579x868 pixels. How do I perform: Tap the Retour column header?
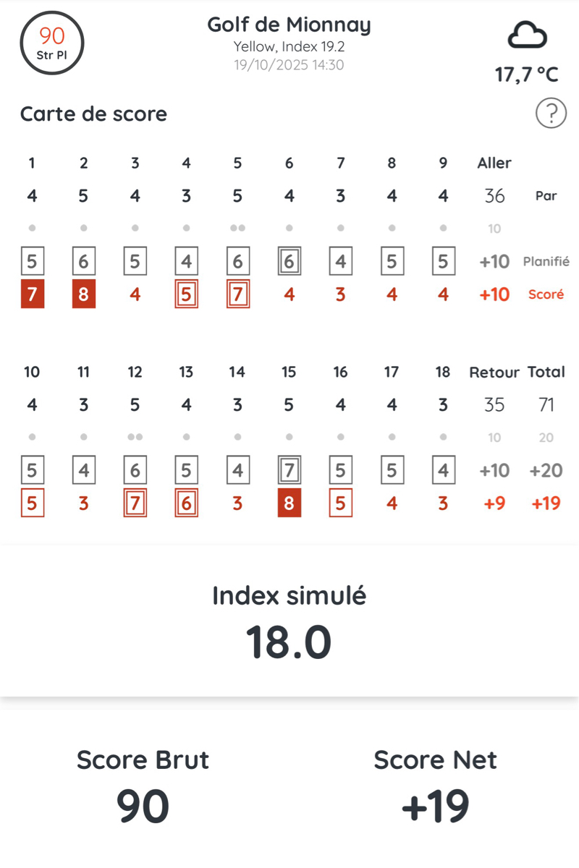point(494,373)
